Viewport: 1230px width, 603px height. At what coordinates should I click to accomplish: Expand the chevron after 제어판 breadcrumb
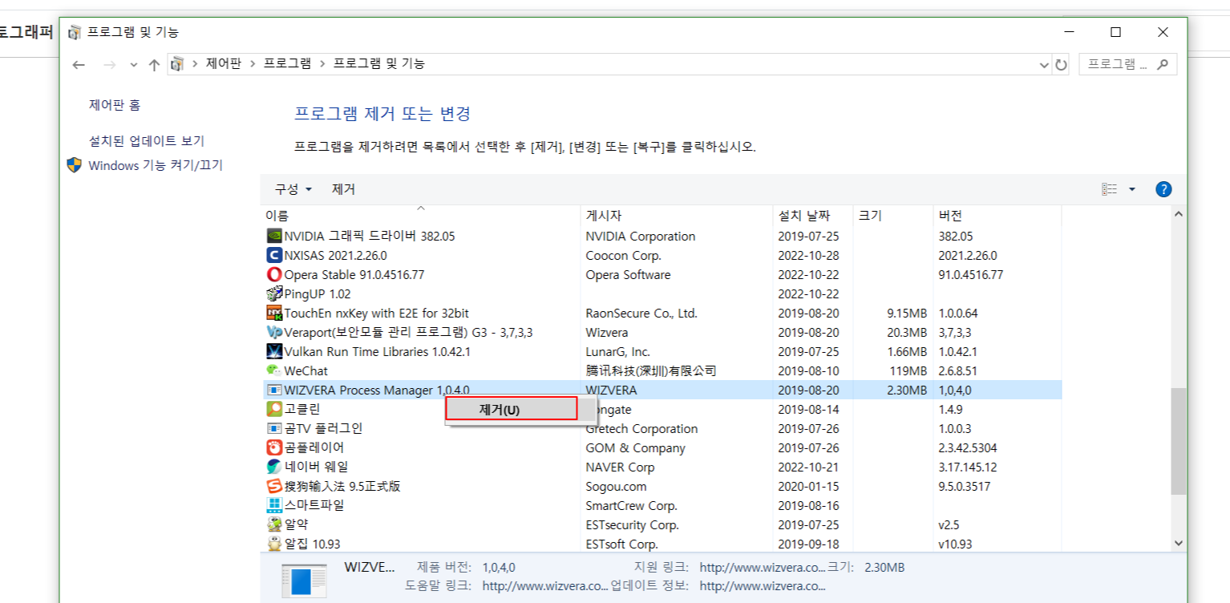point(253,64)
